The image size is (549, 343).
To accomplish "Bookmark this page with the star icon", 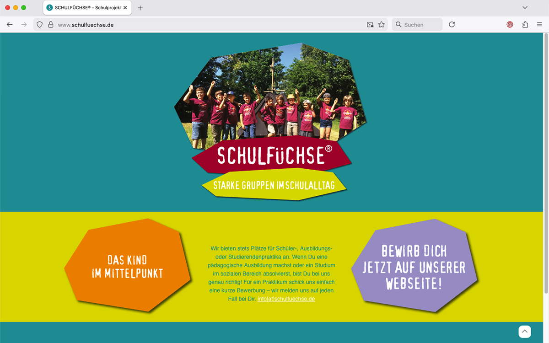I will [x=382, y=25].
